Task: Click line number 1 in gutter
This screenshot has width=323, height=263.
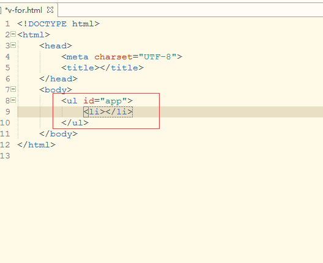Action: pyautogui.click(x=7, y=24)
